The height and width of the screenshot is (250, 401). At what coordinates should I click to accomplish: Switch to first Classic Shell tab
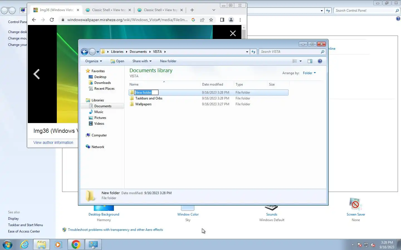coord(109,10)
